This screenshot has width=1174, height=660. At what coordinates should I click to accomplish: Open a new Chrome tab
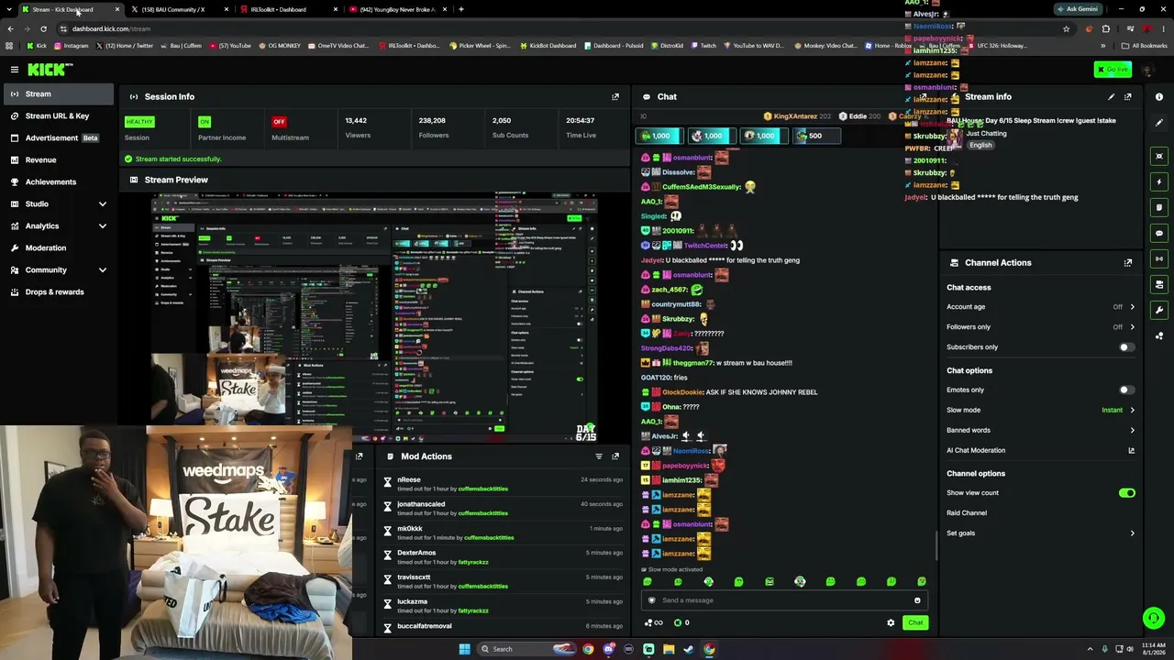pyautogui.click(x=461, y=9)
